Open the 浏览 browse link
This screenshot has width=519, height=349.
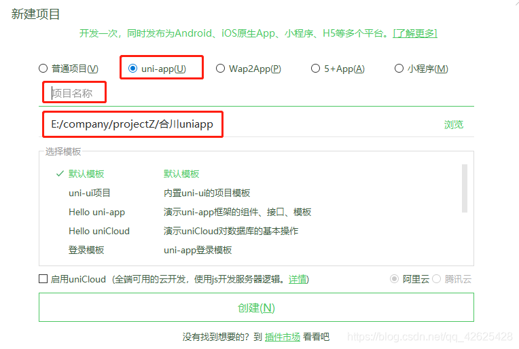tap(454, 125)
